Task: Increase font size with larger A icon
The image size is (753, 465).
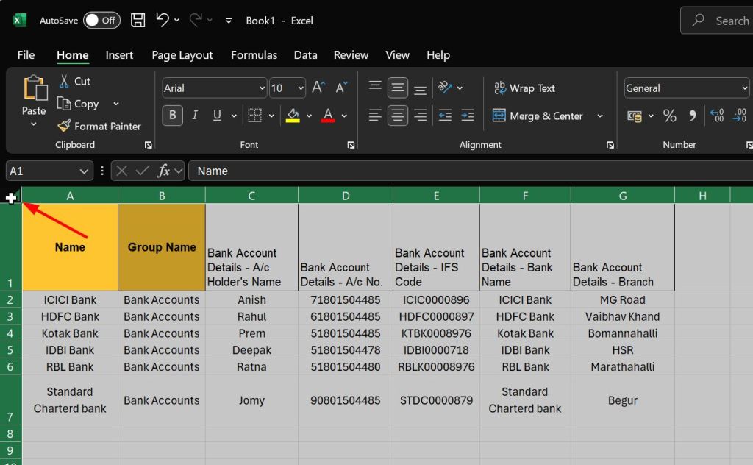Action: coord(318,88)
